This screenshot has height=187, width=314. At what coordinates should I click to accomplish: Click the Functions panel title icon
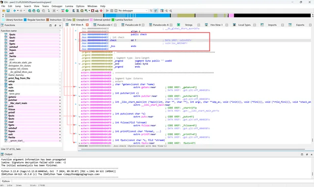click(x=2, y=25)
